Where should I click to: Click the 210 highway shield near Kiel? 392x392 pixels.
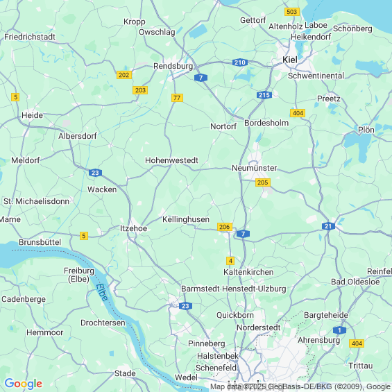point(240,62)
